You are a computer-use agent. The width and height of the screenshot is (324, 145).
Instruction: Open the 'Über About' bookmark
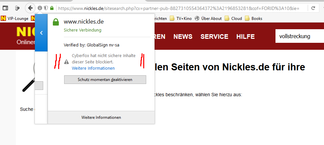point(208,19)
